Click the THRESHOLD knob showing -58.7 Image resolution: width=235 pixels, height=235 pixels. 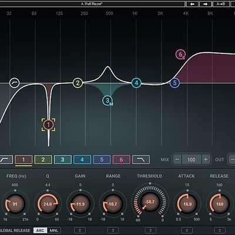pyautogui.click(x=150, y=202)
